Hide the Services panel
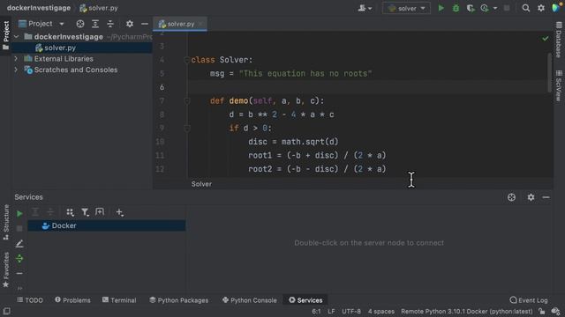Screen dimensions: 565x317 point(546,197)
